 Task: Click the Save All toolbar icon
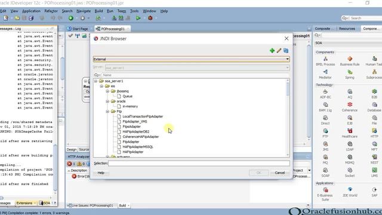click(31, 18)
